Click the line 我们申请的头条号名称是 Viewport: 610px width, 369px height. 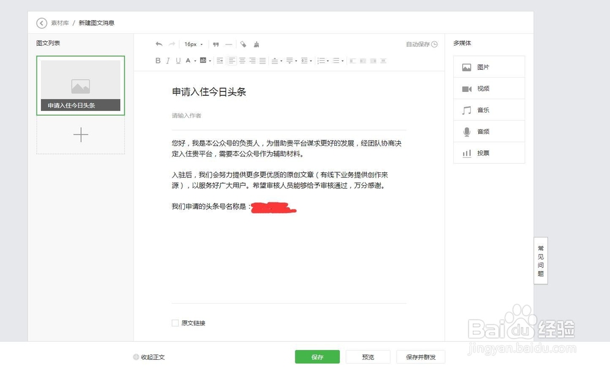click(211, 206)
